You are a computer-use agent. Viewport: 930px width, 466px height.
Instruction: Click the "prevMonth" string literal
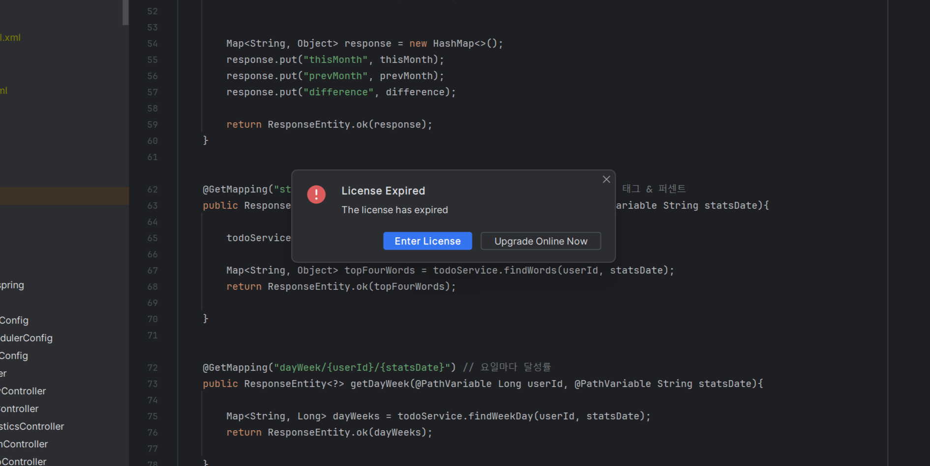(335, 76)
